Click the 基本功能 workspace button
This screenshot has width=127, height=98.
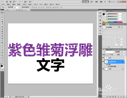[86, 2]
